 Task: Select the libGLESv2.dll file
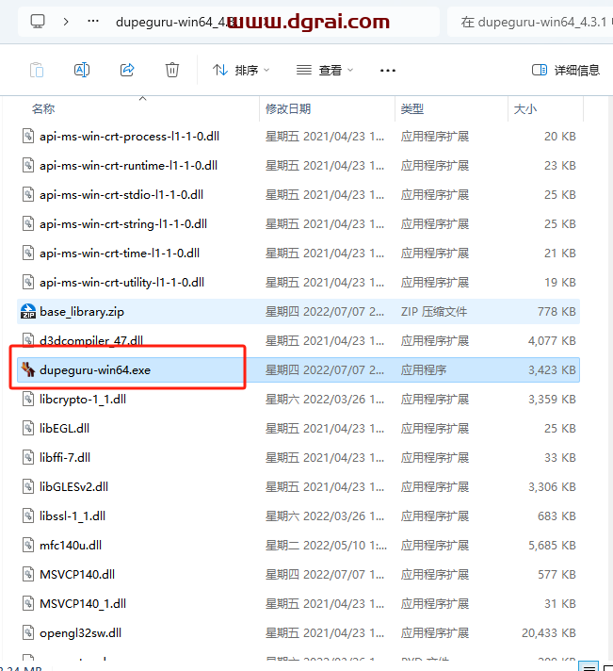pos(298,486)
